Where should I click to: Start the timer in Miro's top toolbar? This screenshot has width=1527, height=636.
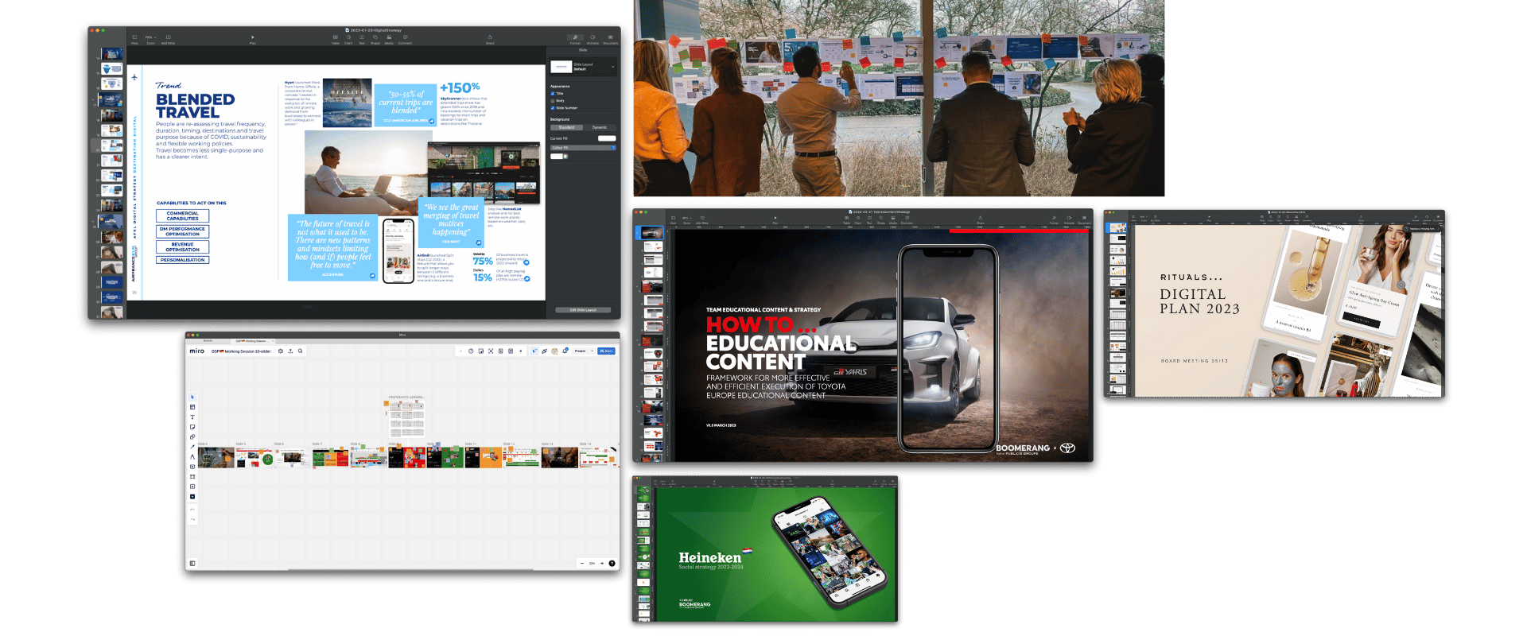click(471, 351)
